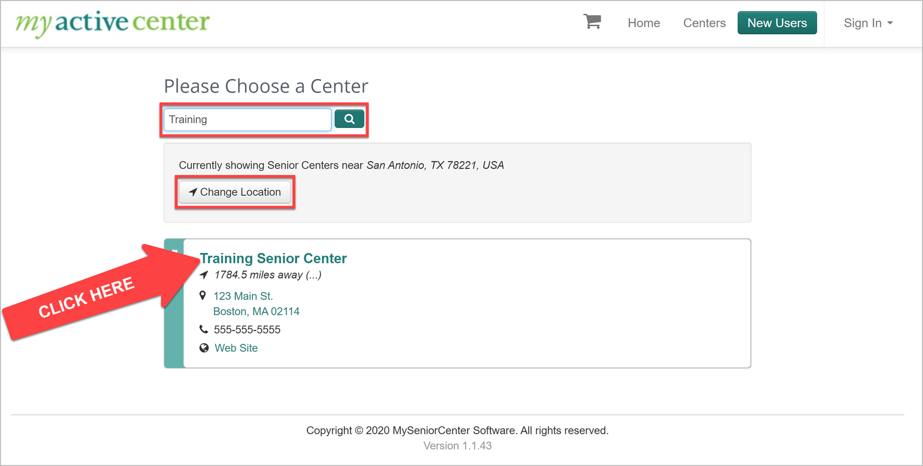Screen dimensions: 923x466
Task: Click the globe icon beside Web Site
Action: coord(204,348)
